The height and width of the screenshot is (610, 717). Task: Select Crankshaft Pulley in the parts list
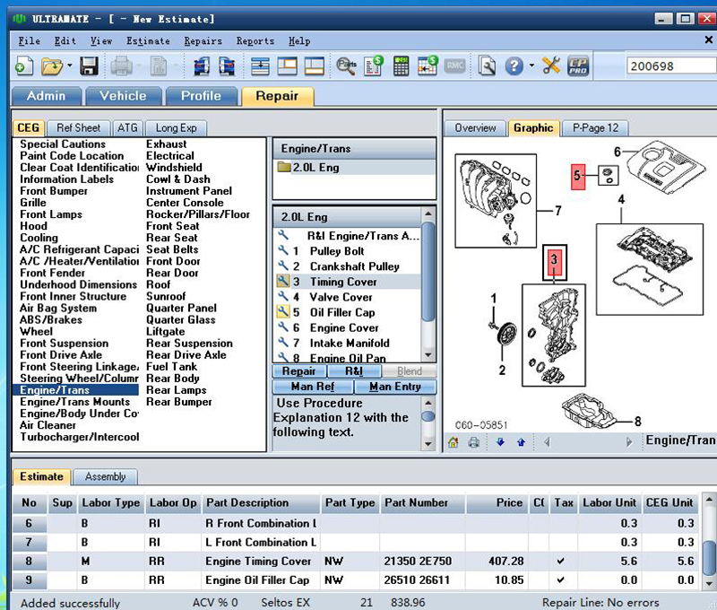(x=354, y=266)
